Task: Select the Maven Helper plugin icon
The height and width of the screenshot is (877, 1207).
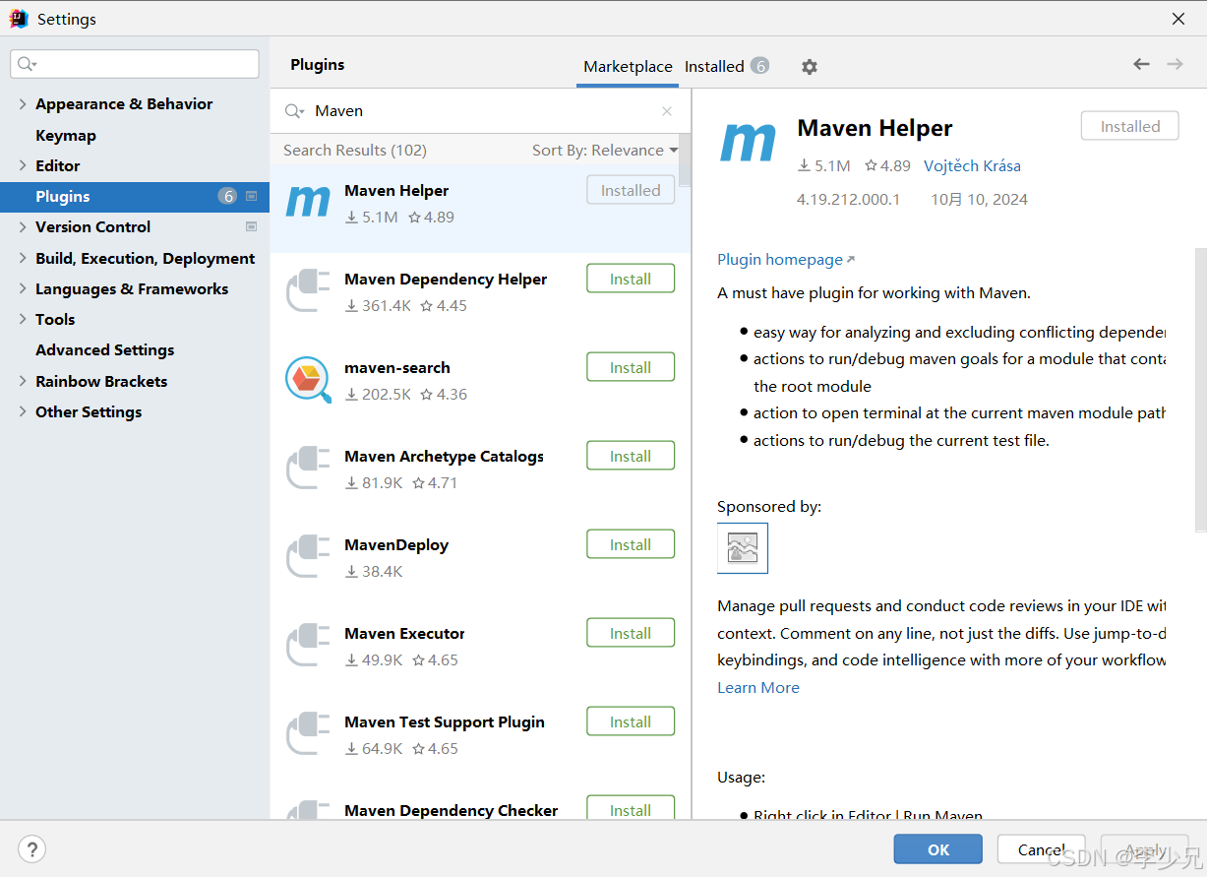Action: tap(308, 203)
